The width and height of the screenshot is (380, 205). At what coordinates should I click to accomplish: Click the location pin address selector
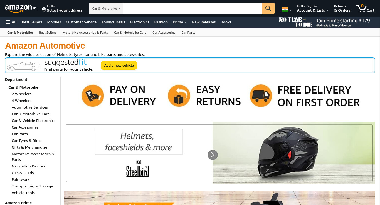click(62, 8)
